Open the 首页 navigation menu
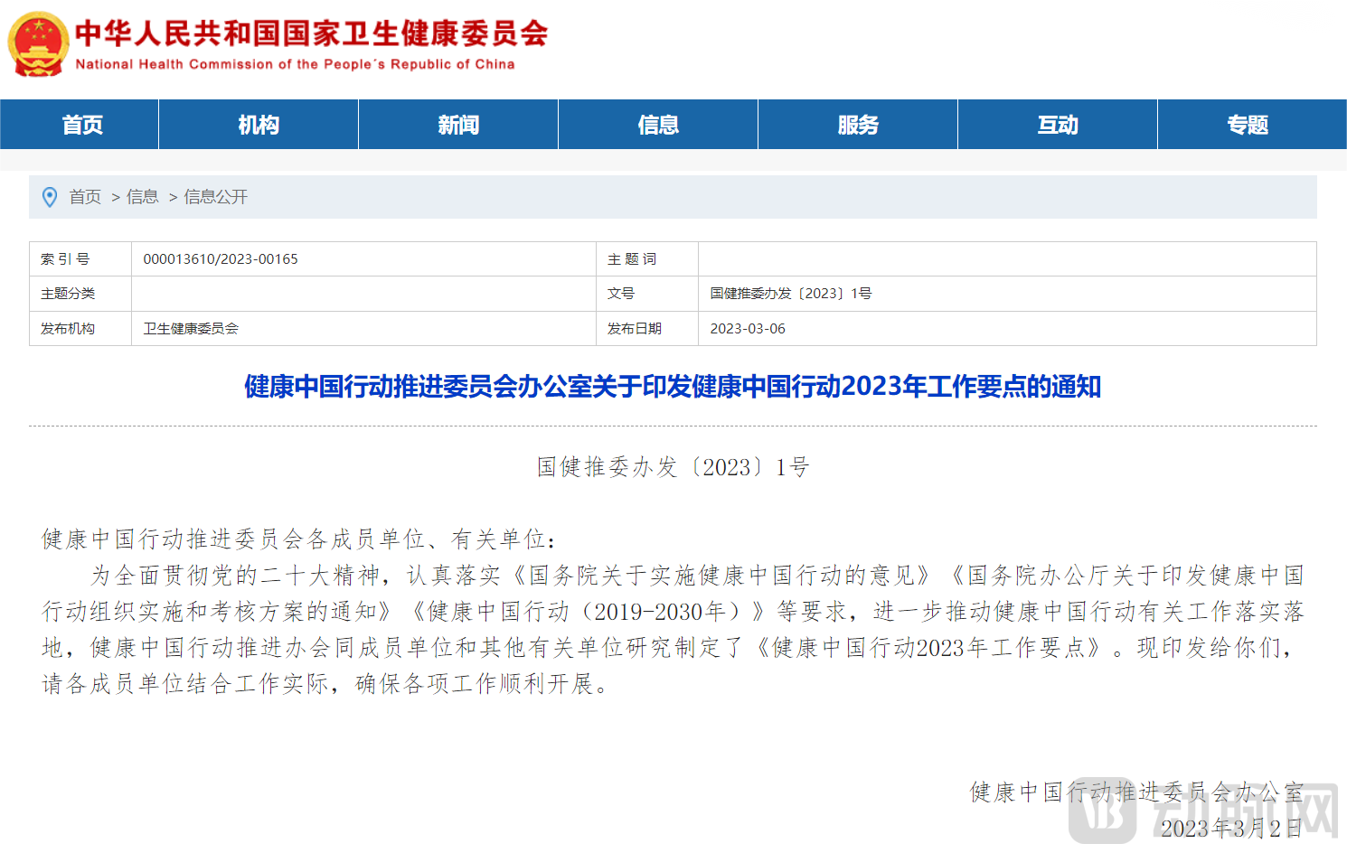This screenshot has height=853, width=1347. [x=80, y=124]
